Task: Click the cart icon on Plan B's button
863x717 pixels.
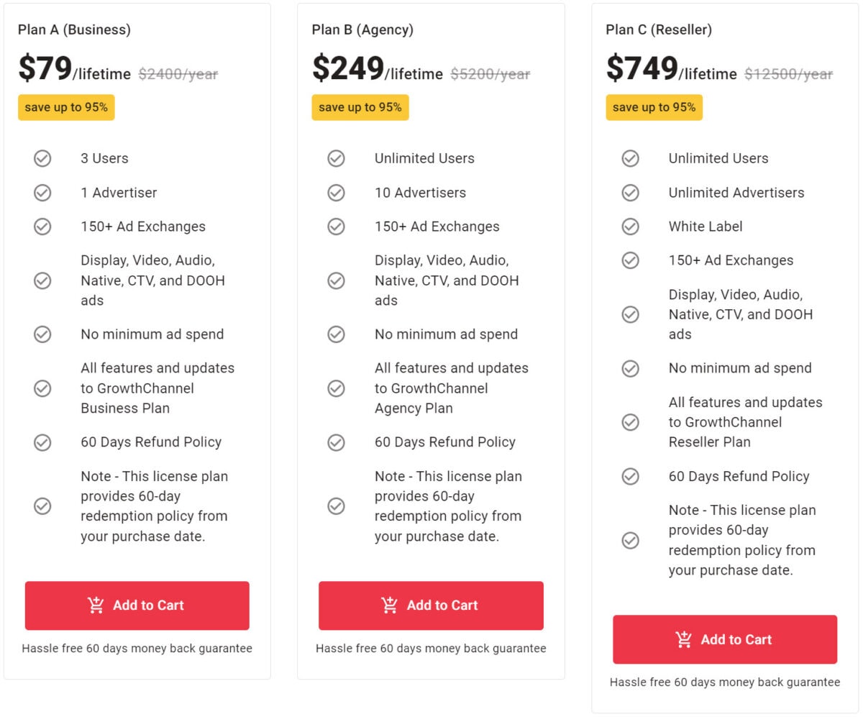Action: [389, 605]
